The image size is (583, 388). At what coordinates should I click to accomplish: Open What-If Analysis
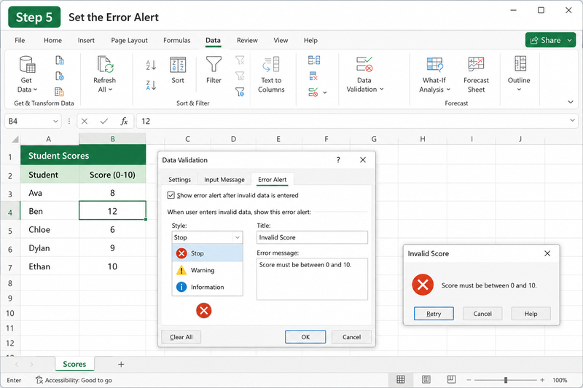coord(434,74)
